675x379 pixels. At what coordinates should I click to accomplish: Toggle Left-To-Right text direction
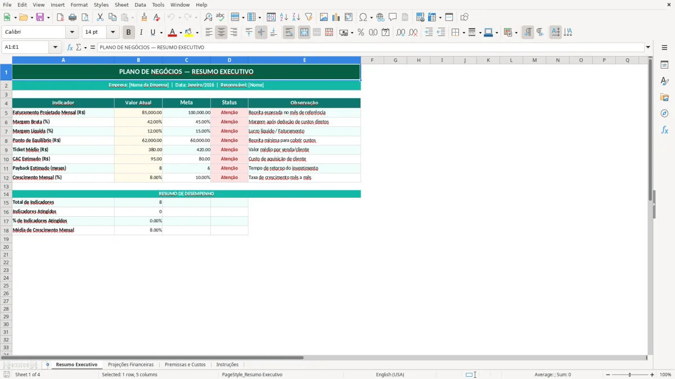(x=528, y=33)
